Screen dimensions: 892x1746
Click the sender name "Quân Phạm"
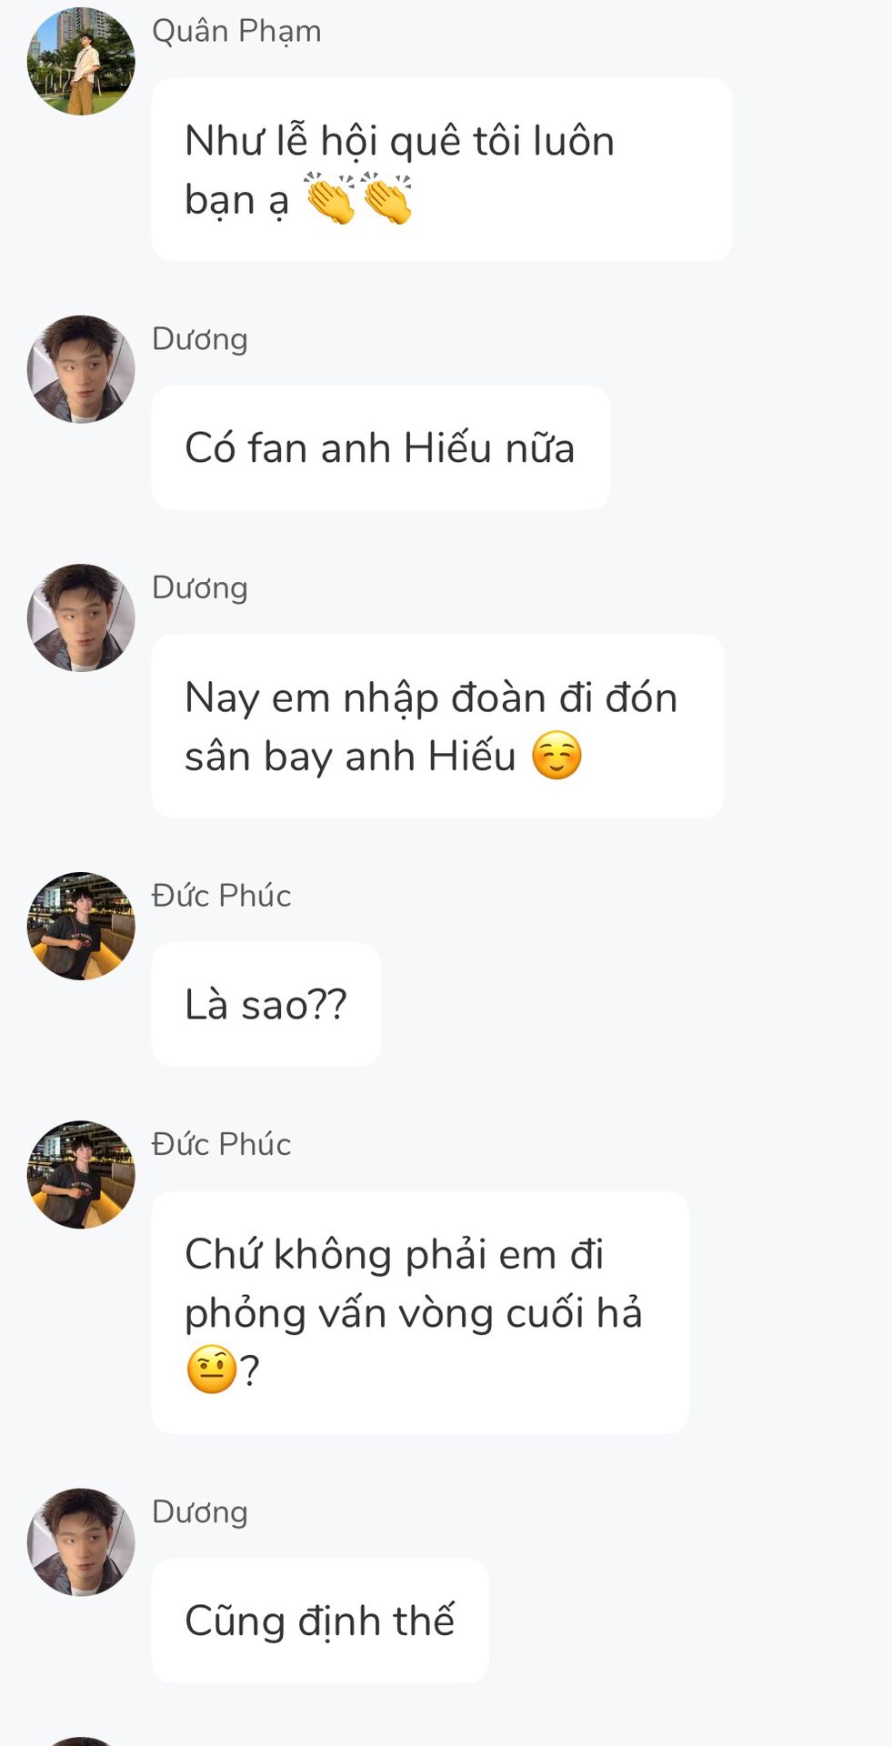236,32
